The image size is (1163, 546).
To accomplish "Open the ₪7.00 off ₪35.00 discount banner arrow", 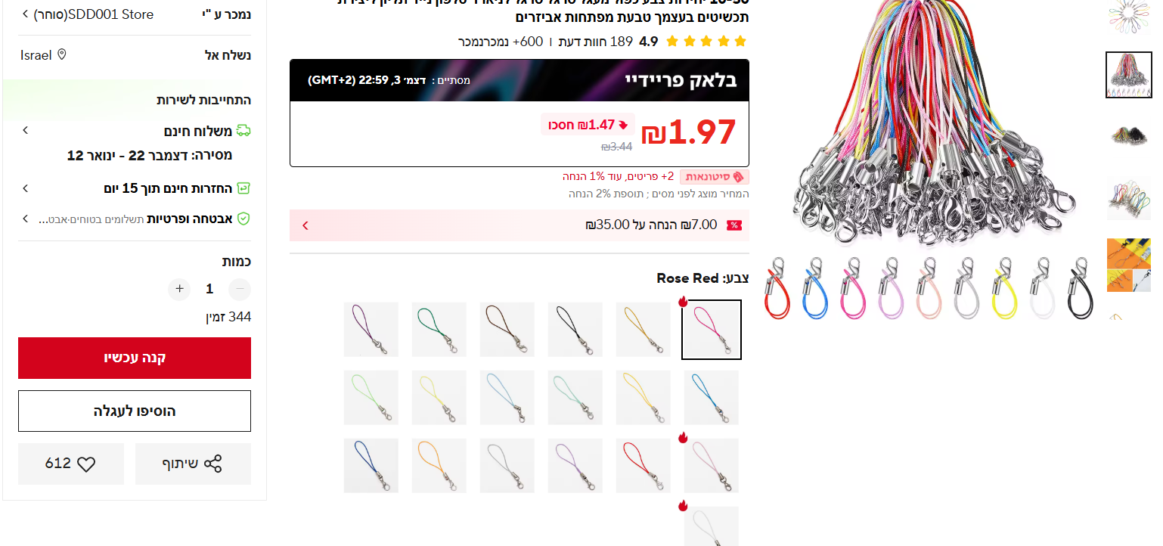I will (x=305, y=225).
